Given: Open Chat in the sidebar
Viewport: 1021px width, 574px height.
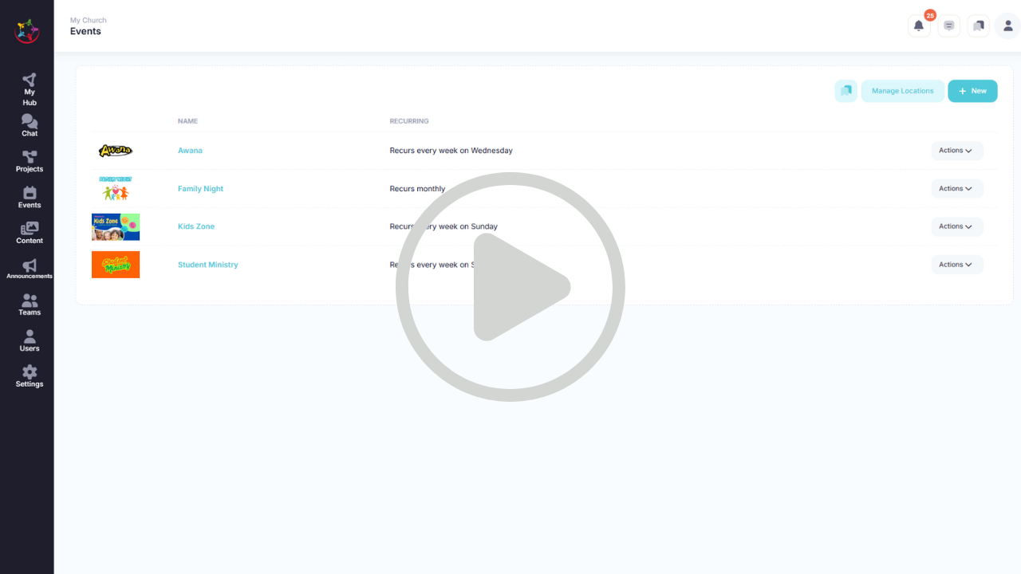Looking at the screenshot, I should (x=30, y=125).
